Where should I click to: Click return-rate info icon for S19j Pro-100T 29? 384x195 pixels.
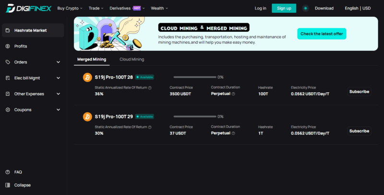click(x=150, y=127)
